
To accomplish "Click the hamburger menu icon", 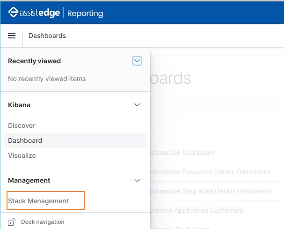I will pyautogui.click(x=12, y=36).
